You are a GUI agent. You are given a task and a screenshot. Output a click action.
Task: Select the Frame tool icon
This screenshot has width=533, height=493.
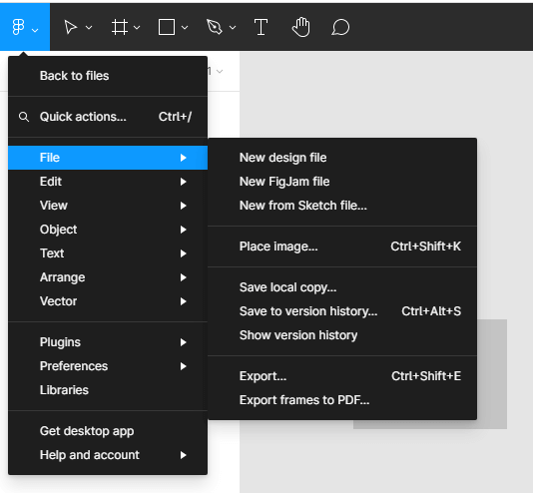pyautogui.click(x=120, y=27)
